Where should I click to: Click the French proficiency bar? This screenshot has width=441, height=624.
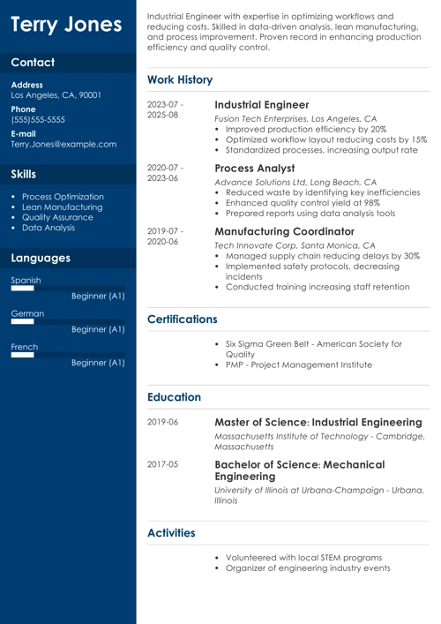click(68, 355)
